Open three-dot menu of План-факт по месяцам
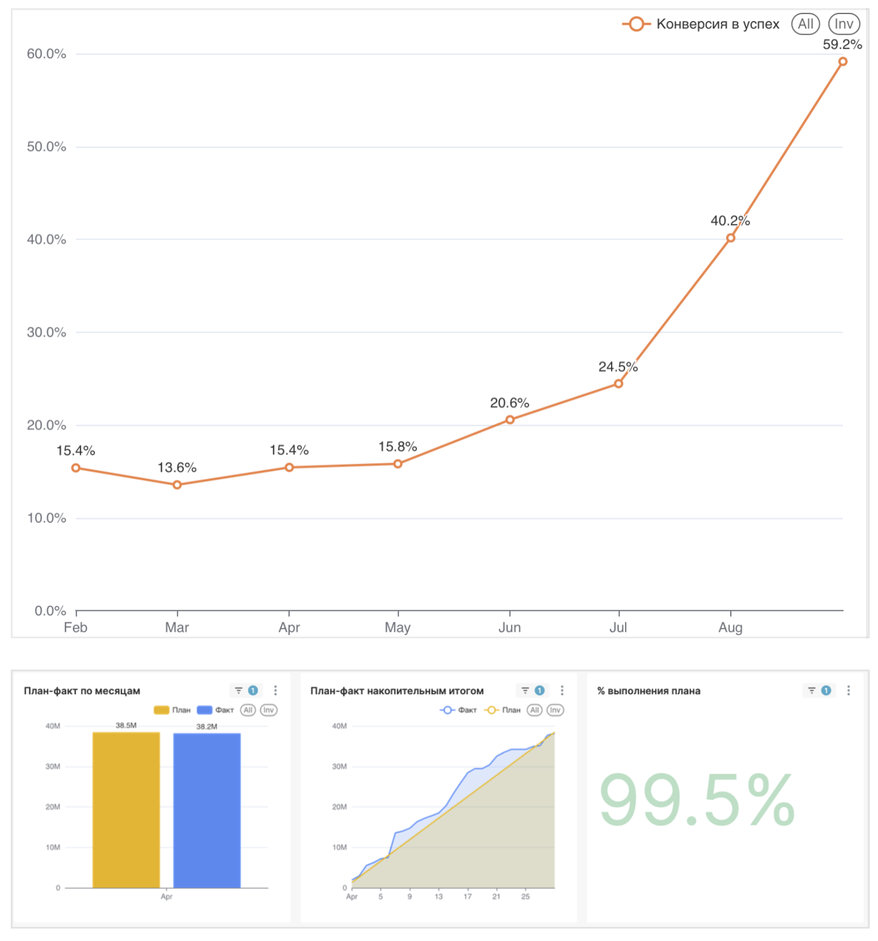The image size is (878, 941). 276,691
